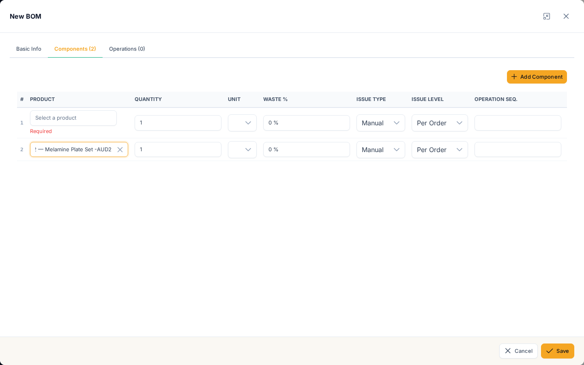Edit the Waste % field in row 1
This screenshot has height=365, width=584.
[307, 123]
